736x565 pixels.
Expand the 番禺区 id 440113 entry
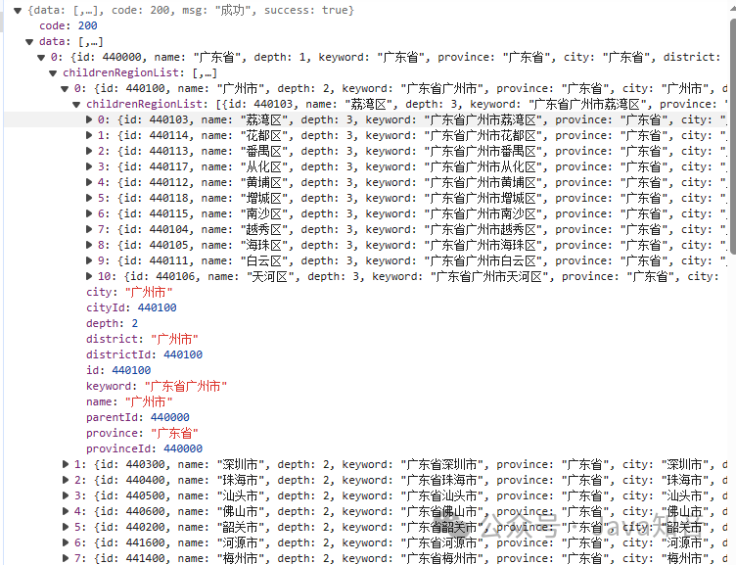[89, 151]
